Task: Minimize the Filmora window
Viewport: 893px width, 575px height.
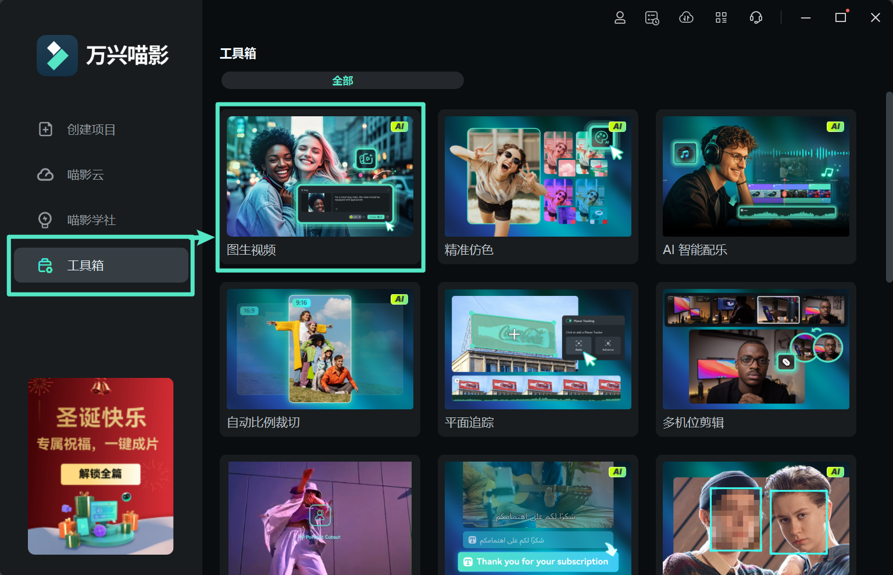Action: [806, 18]
